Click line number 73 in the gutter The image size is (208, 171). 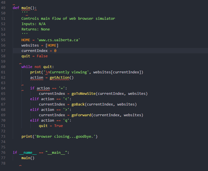pyautogui.click(x=3, y=137)
